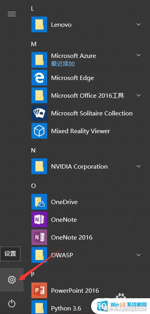Expand the Microsoft Azure folder chevron
Image resolution: width=150 pixels, height=314 pixels.
click(x=139, y=55)
